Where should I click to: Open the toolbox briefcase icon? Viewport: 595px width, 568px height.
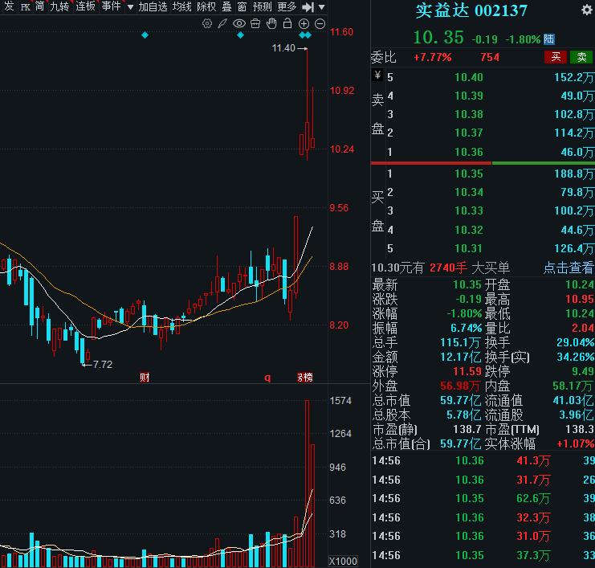[x=255, y=23]
